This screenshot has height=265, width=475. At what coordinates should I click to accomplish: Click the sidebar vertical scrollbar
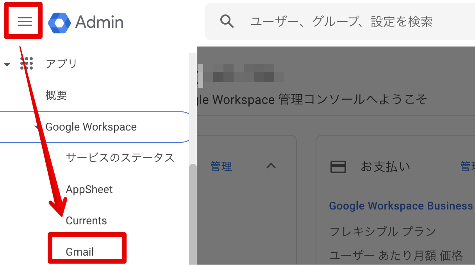point(193,211)
